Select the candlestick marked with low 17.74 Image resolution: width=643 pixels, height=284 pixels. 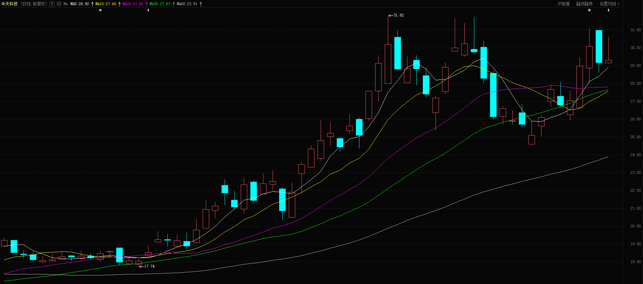(139, 263)
